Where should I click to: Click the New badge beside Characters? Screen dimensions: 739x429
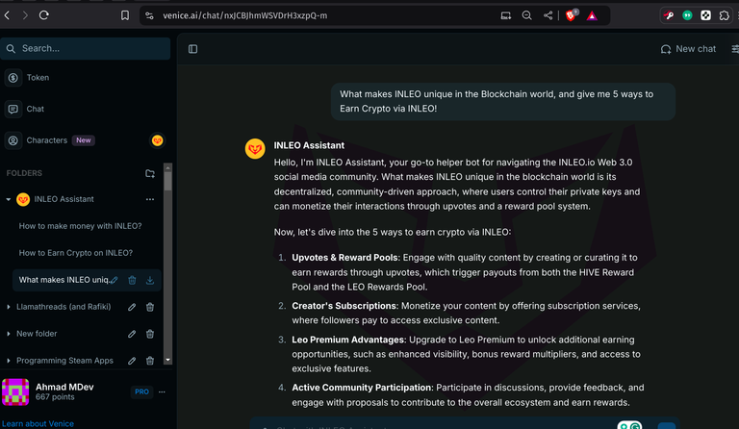coord(84,140)
